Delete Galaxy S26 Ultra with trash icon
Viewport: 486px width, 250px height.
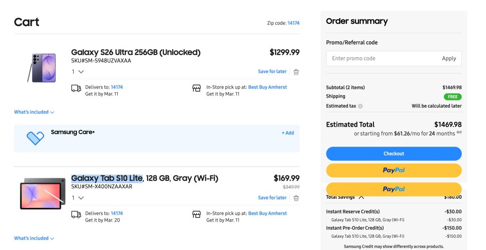pos(296,72)
